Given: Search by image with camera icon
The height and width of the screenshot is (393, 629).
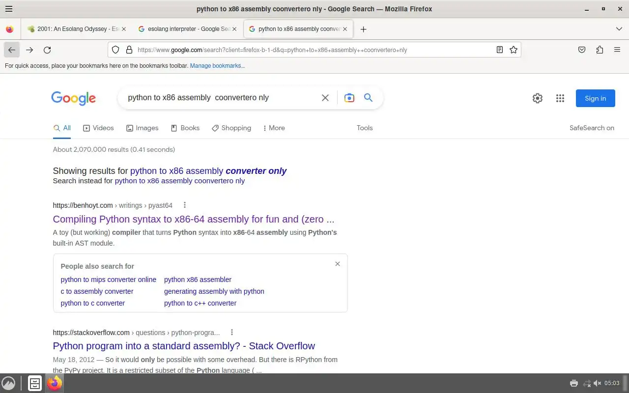Looking at the screenshot, I should pos(349,98).
